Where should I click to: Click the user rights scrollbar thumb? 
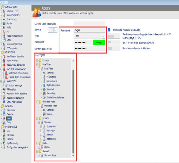point(73,112)
